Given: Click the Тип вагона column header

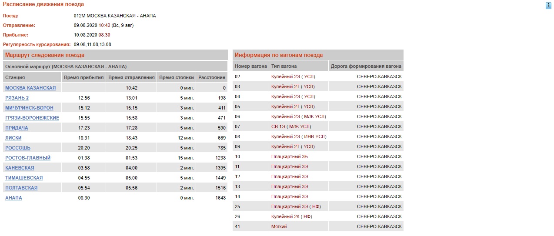Looking at the screenshot, I should click(x=284, y=66).
